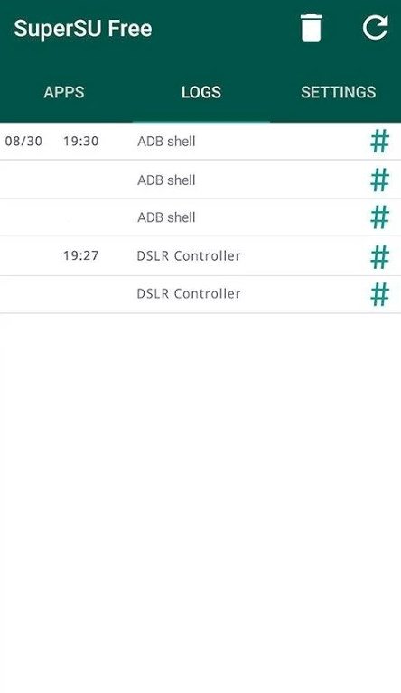Switch to the APPS tab
Image resolution: width=401 pixels, height=693 pixels.
[64, 92]
